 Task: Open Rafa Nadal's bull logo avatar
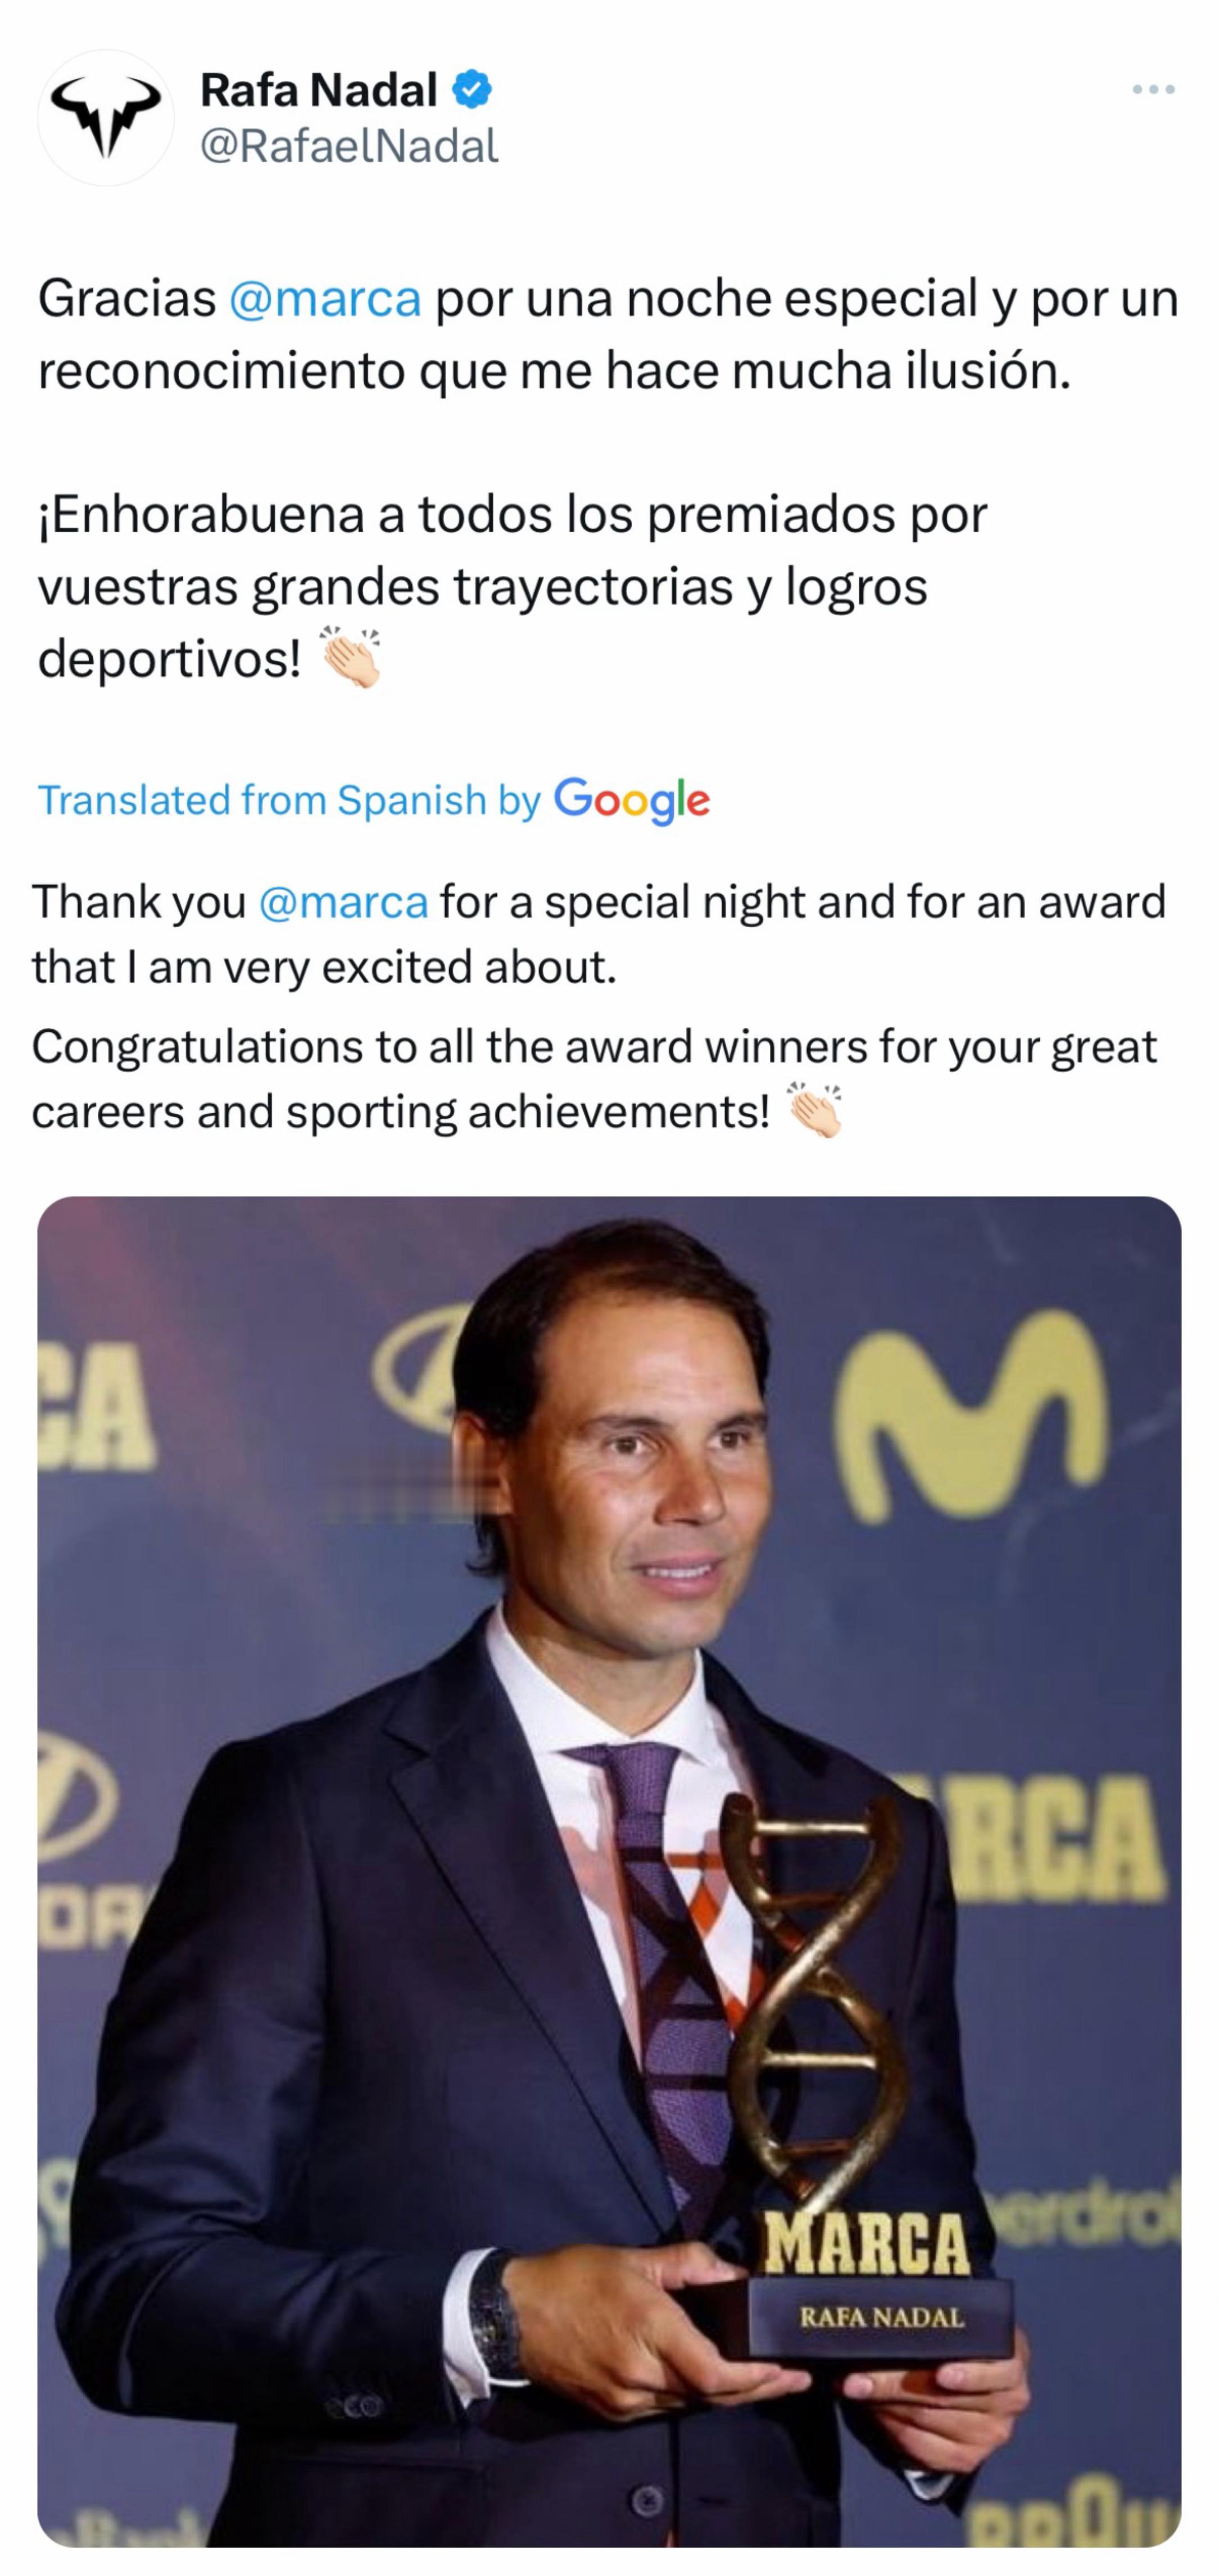105,117
